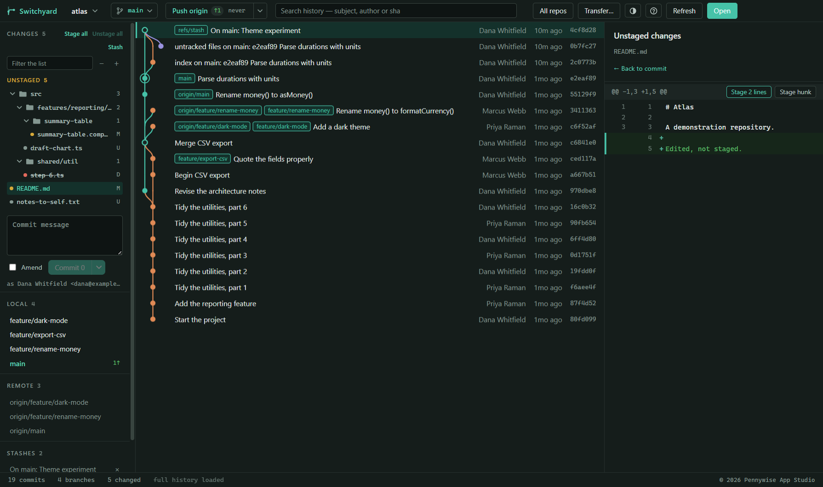Click the Refresh button
This screenshot has height=487, width=823.
684,11
